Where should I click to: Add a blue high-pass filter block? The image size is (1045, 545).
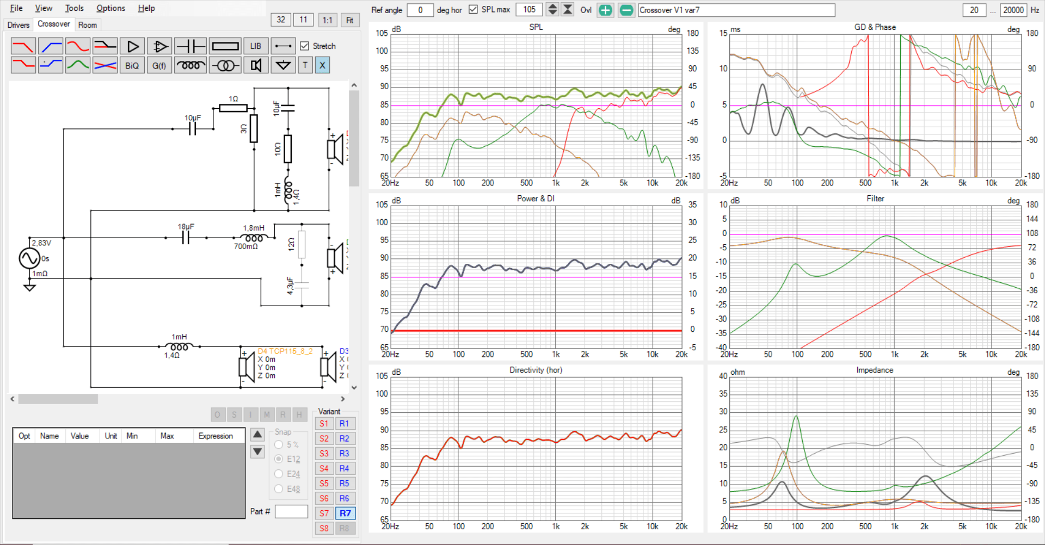click(51, 46)
